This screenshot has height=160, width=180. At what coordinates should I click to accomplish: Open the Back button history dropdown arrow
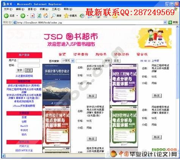[x=17, y=16]
